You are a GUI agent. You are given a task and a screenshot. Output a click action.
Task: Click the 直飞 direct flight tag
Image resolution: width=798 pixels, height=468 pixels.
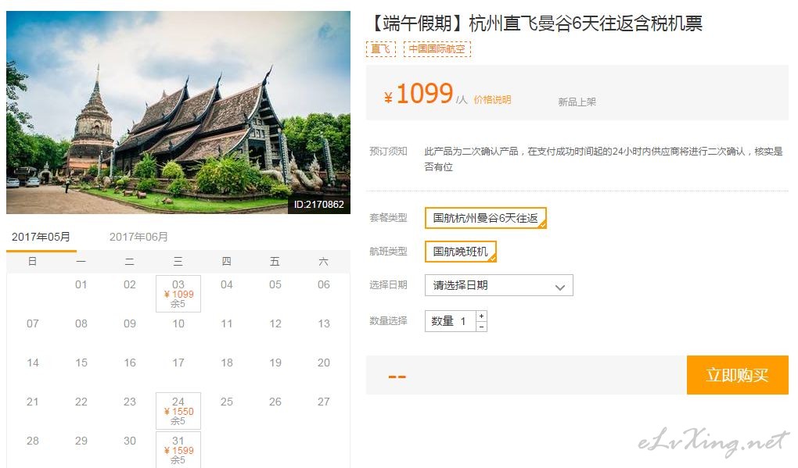click(x=380, y=49)
